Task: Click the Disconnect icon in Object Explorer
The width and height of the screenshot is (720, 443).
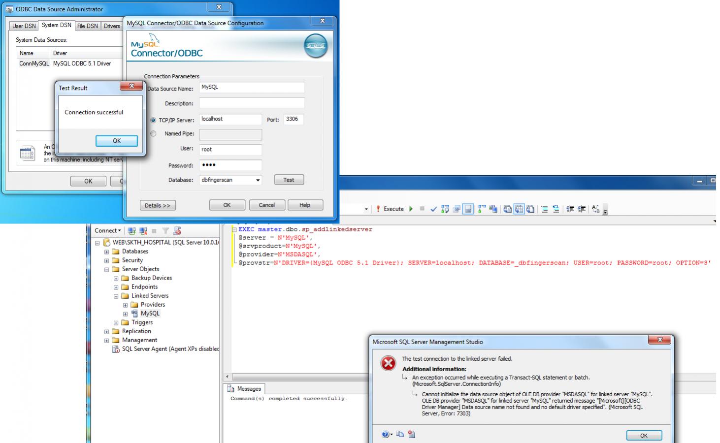Action: tap(143, 230)
